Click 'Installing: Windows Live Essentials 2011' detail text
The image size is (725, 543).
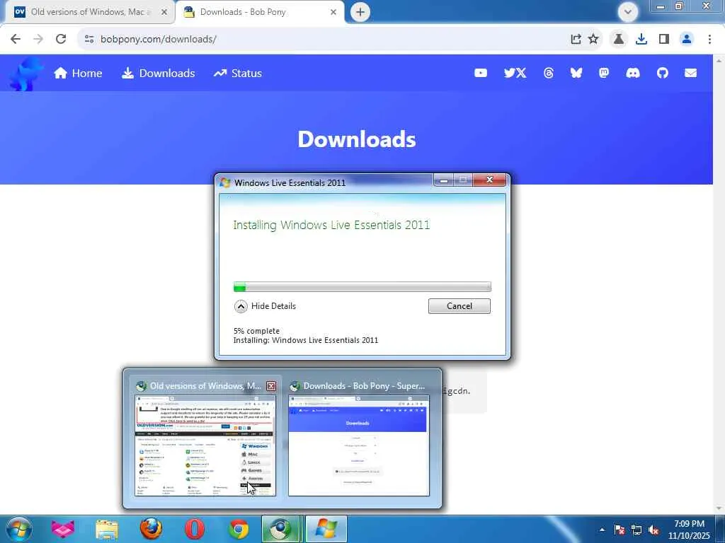[306, 340]
